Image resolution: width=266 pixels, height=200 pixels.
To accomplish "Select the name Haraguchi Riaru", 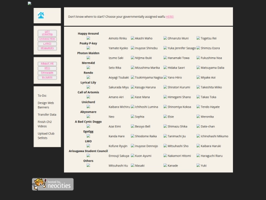I will [x=211, y=156].
